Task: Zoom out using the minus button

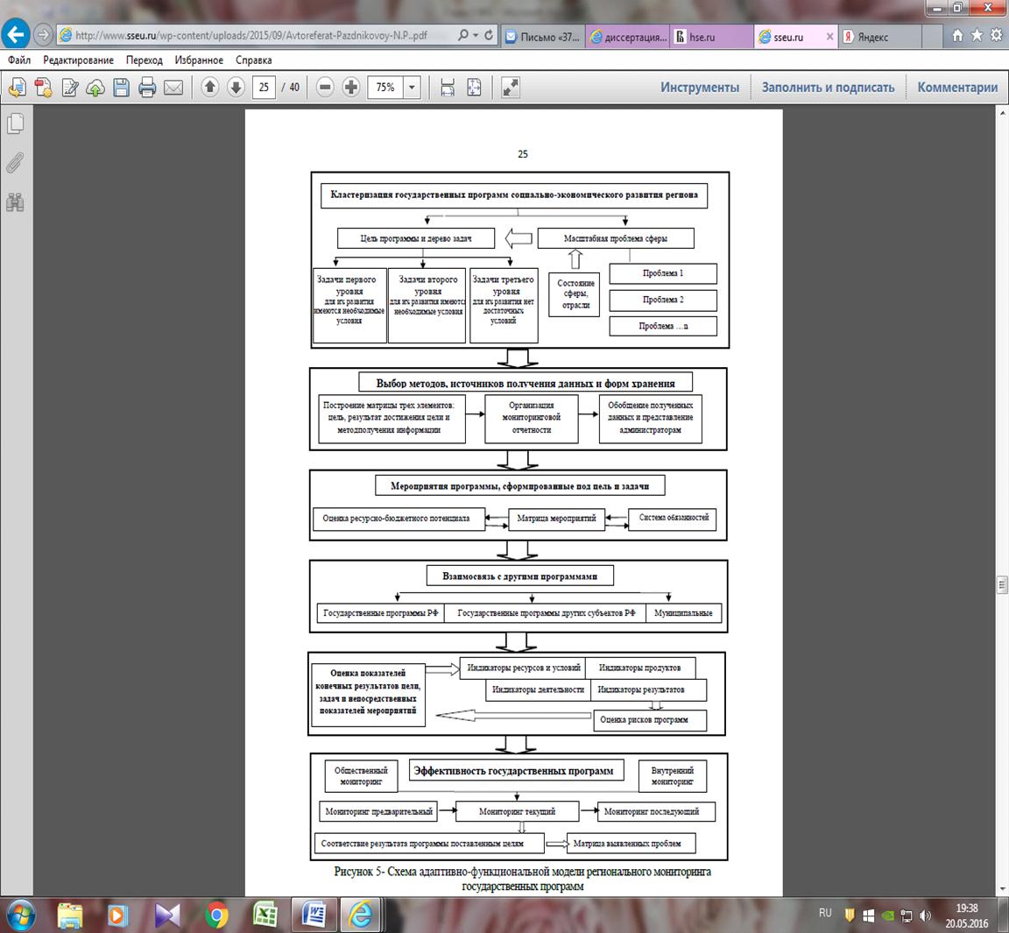Action: [325, 88]
